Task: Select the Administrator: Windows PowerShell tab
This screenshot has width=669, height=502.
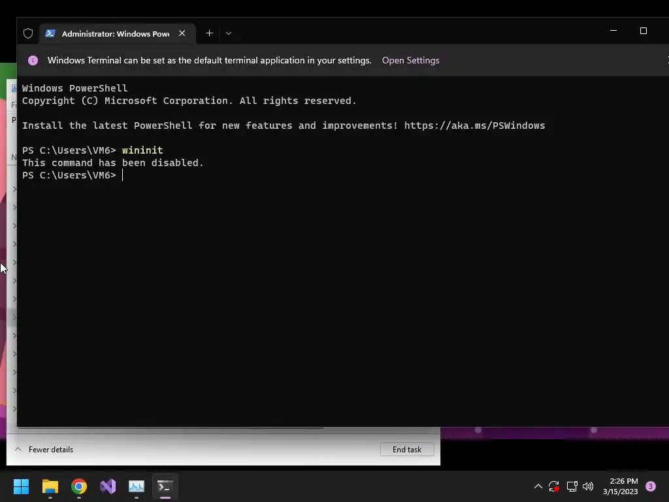Action: coord(118,33)
